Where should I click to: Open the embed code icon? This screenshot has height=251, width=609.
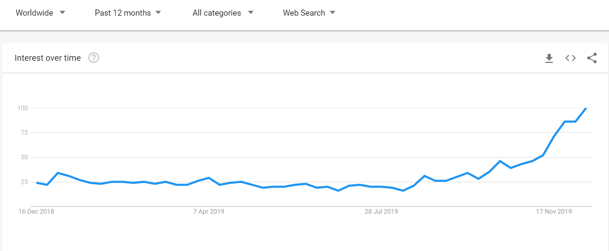point(571,58)
